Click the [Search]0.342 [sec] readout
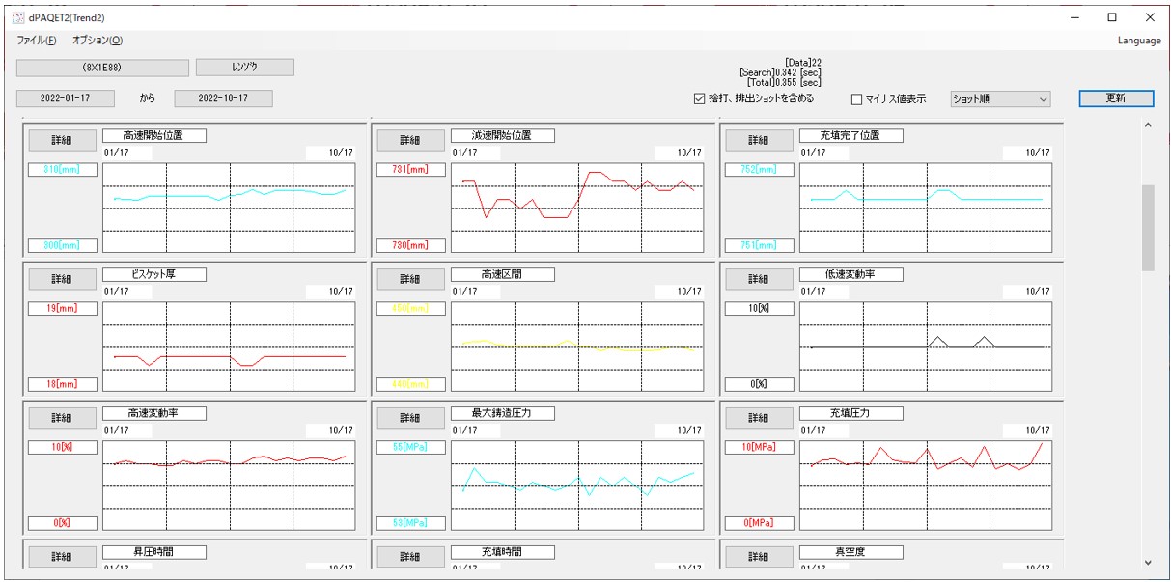Image resolution: width=1171 pixels, height=582 pixels. (x=780, y=72)
